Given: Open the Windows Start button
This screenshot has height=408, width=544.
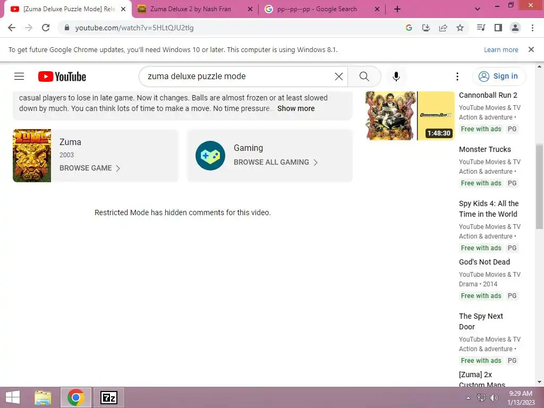Looking at the screenshot, I should tap(13, 397).
